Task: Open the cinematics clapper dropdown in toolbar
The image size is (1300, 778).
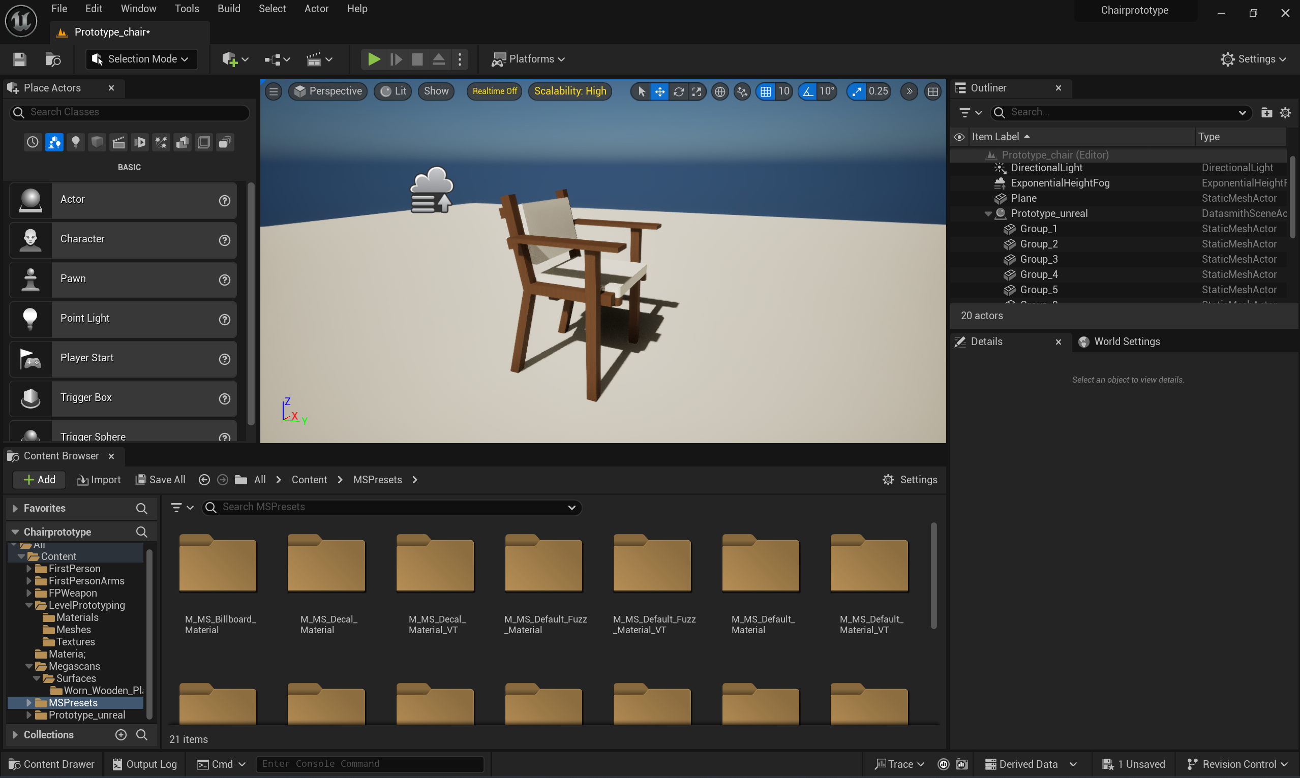Action: click(x=319, y=59)
